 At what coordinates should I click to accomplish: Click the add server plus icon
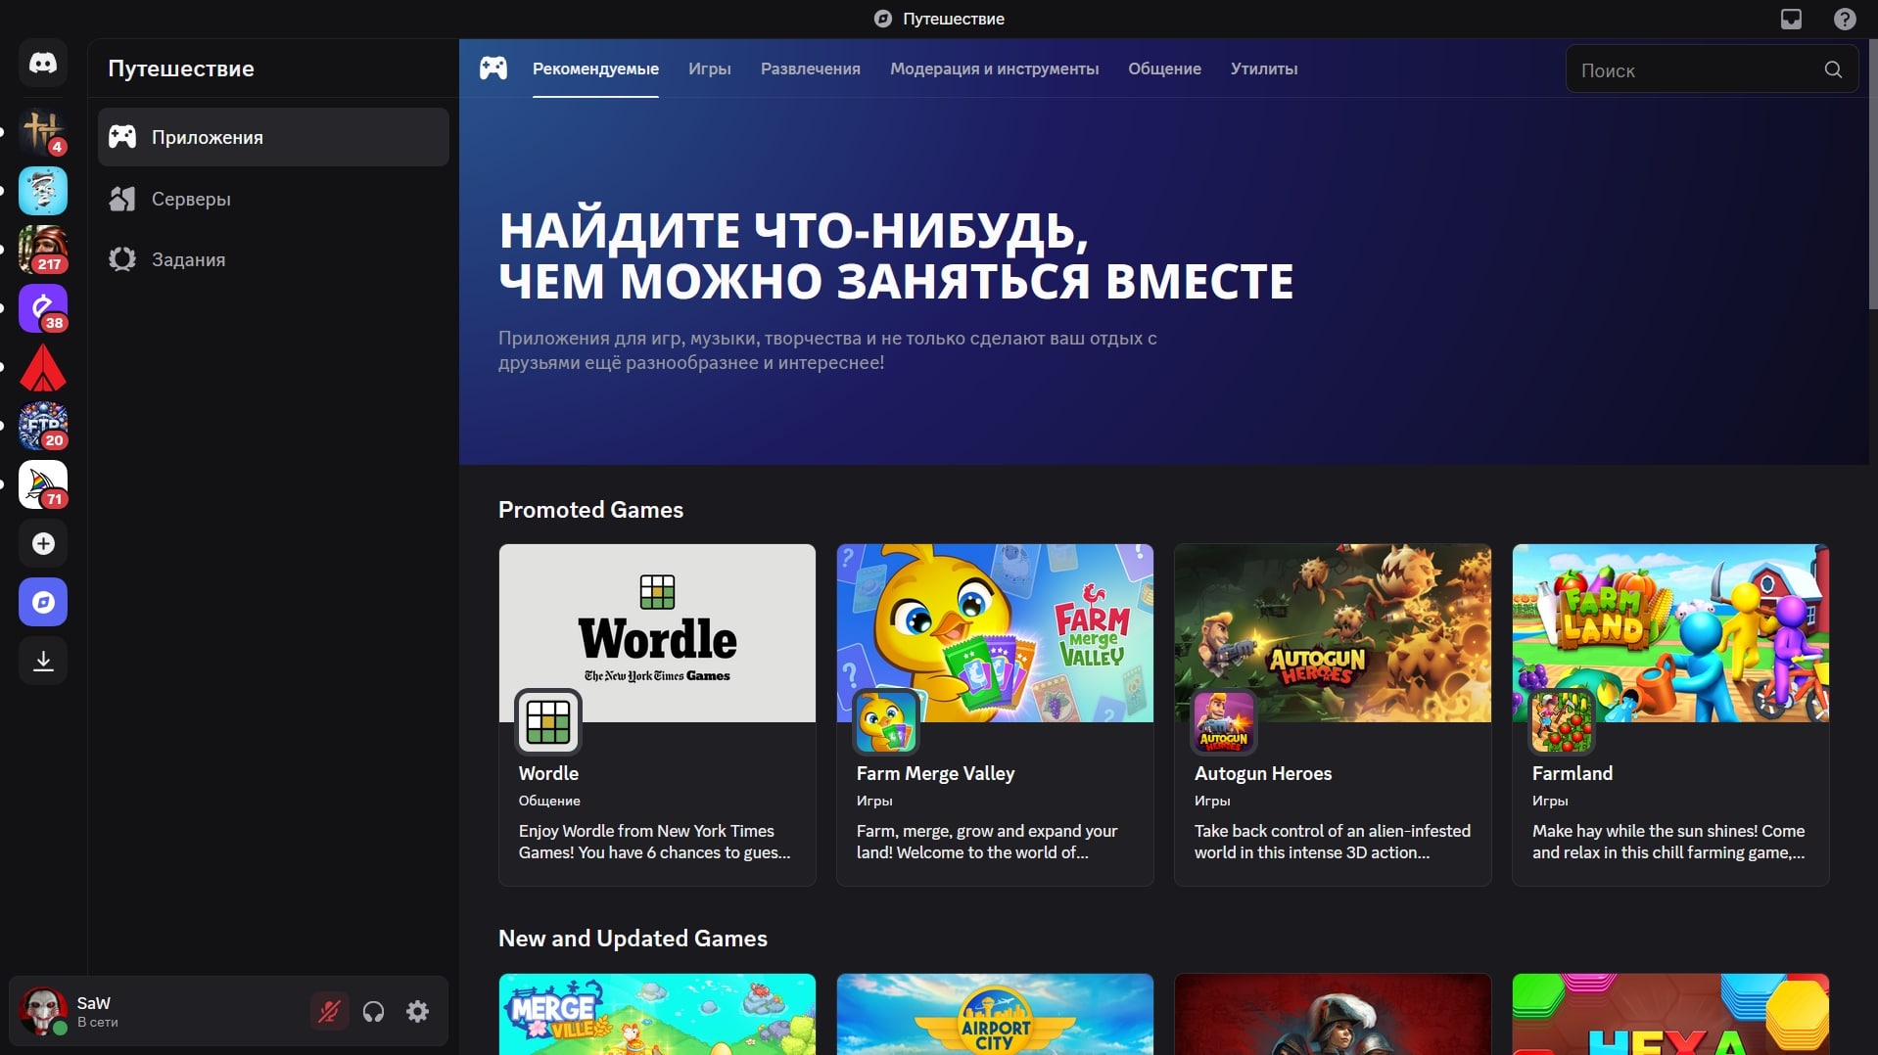tap(43, 543)
